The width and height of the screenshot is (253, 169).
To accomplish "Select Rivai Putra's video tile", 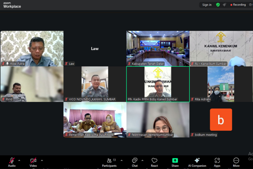I will 32,48.
